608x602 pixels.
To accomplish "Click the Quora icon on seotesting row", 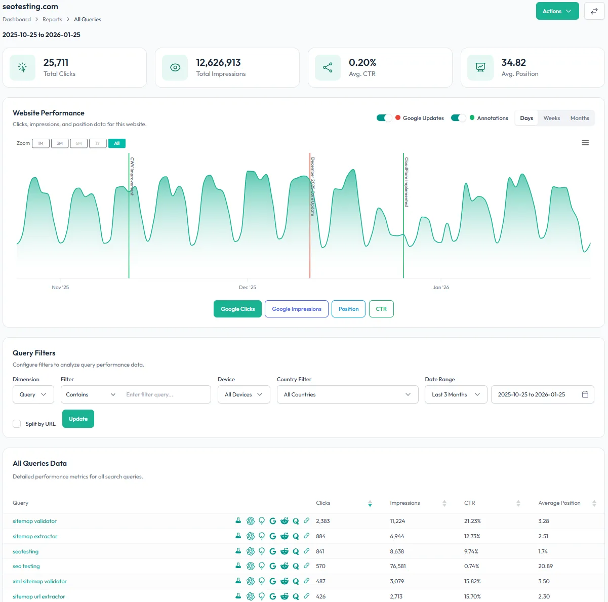I will pyautogui.click(x=296, y=551).
